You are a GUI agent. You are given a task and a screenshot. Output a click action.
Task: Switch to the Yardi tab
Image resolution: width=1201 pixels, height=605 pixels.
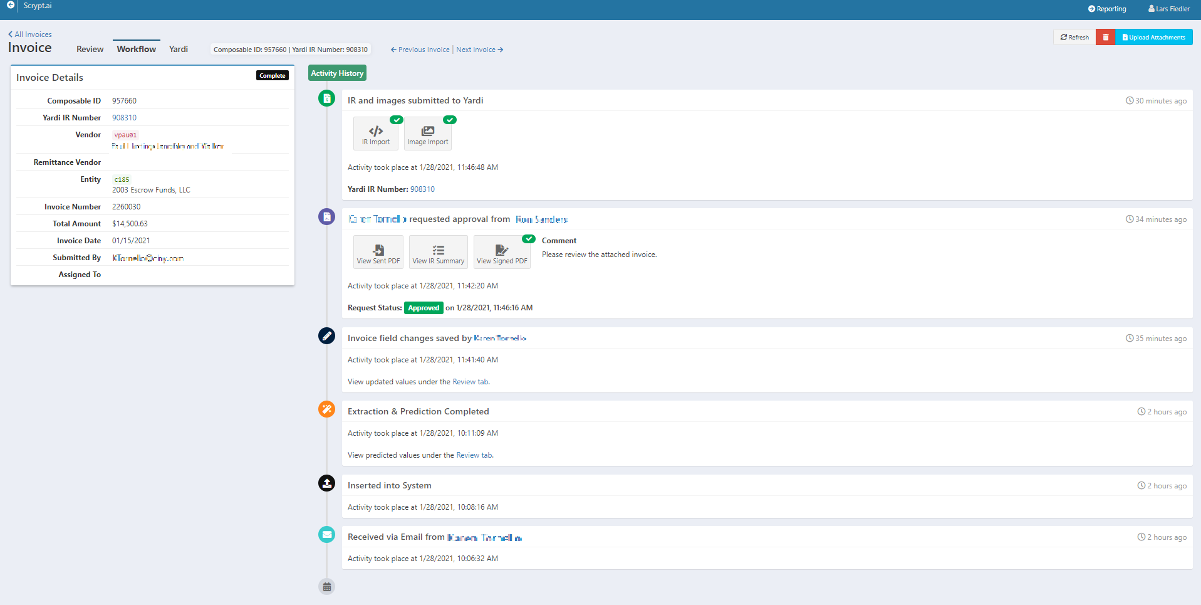tap(179, 49)
